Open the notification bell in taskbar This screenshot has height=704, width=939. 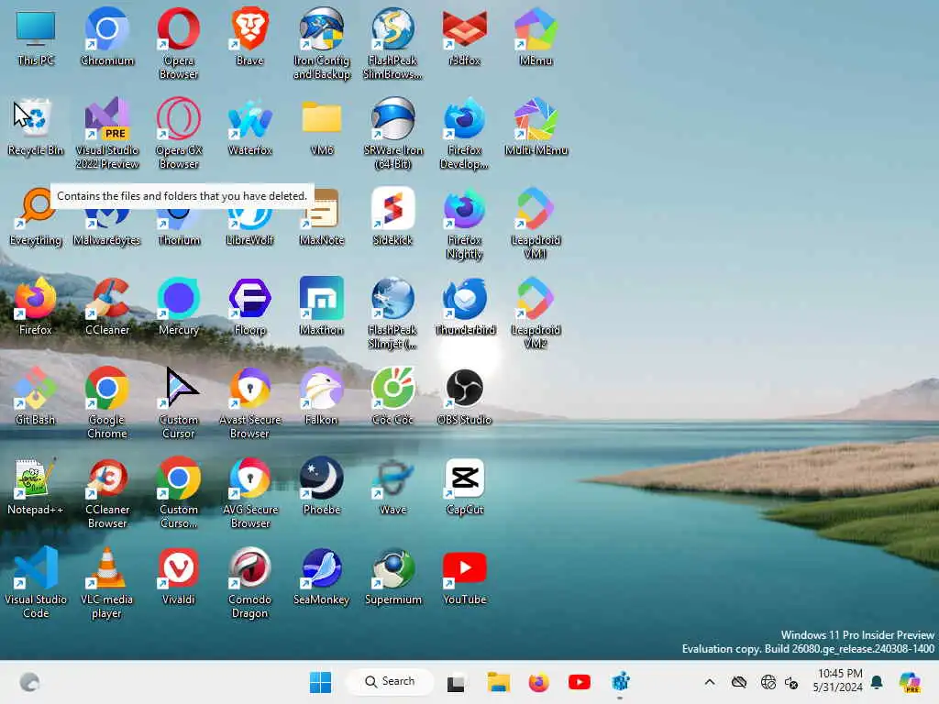tap(878, 682)
